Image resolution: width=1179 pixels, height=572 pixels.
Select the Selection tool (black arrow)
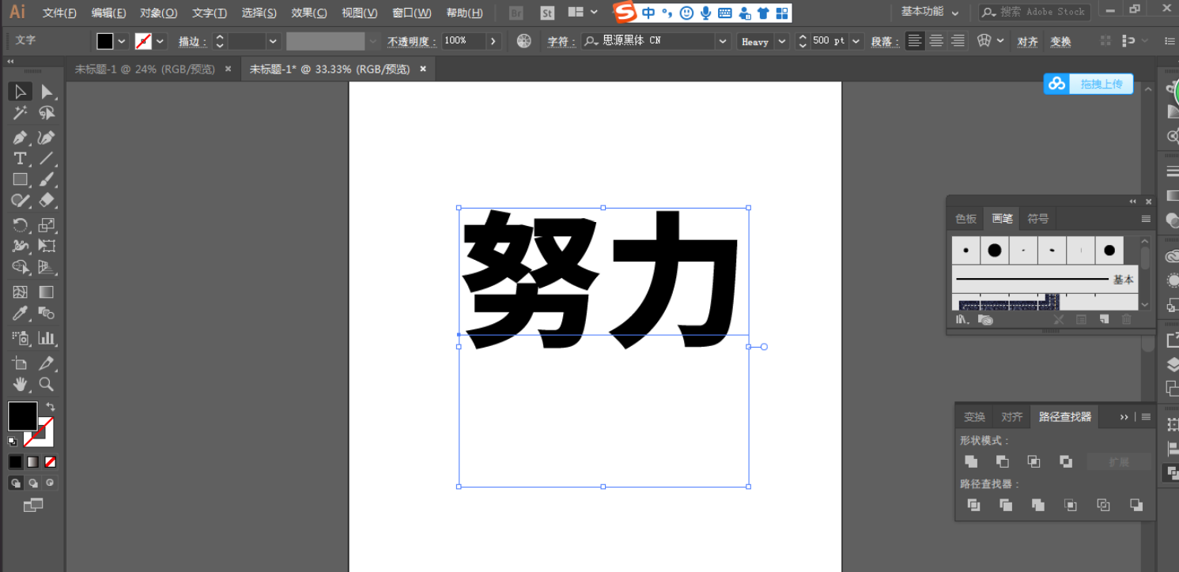click(x=21, y=92)
